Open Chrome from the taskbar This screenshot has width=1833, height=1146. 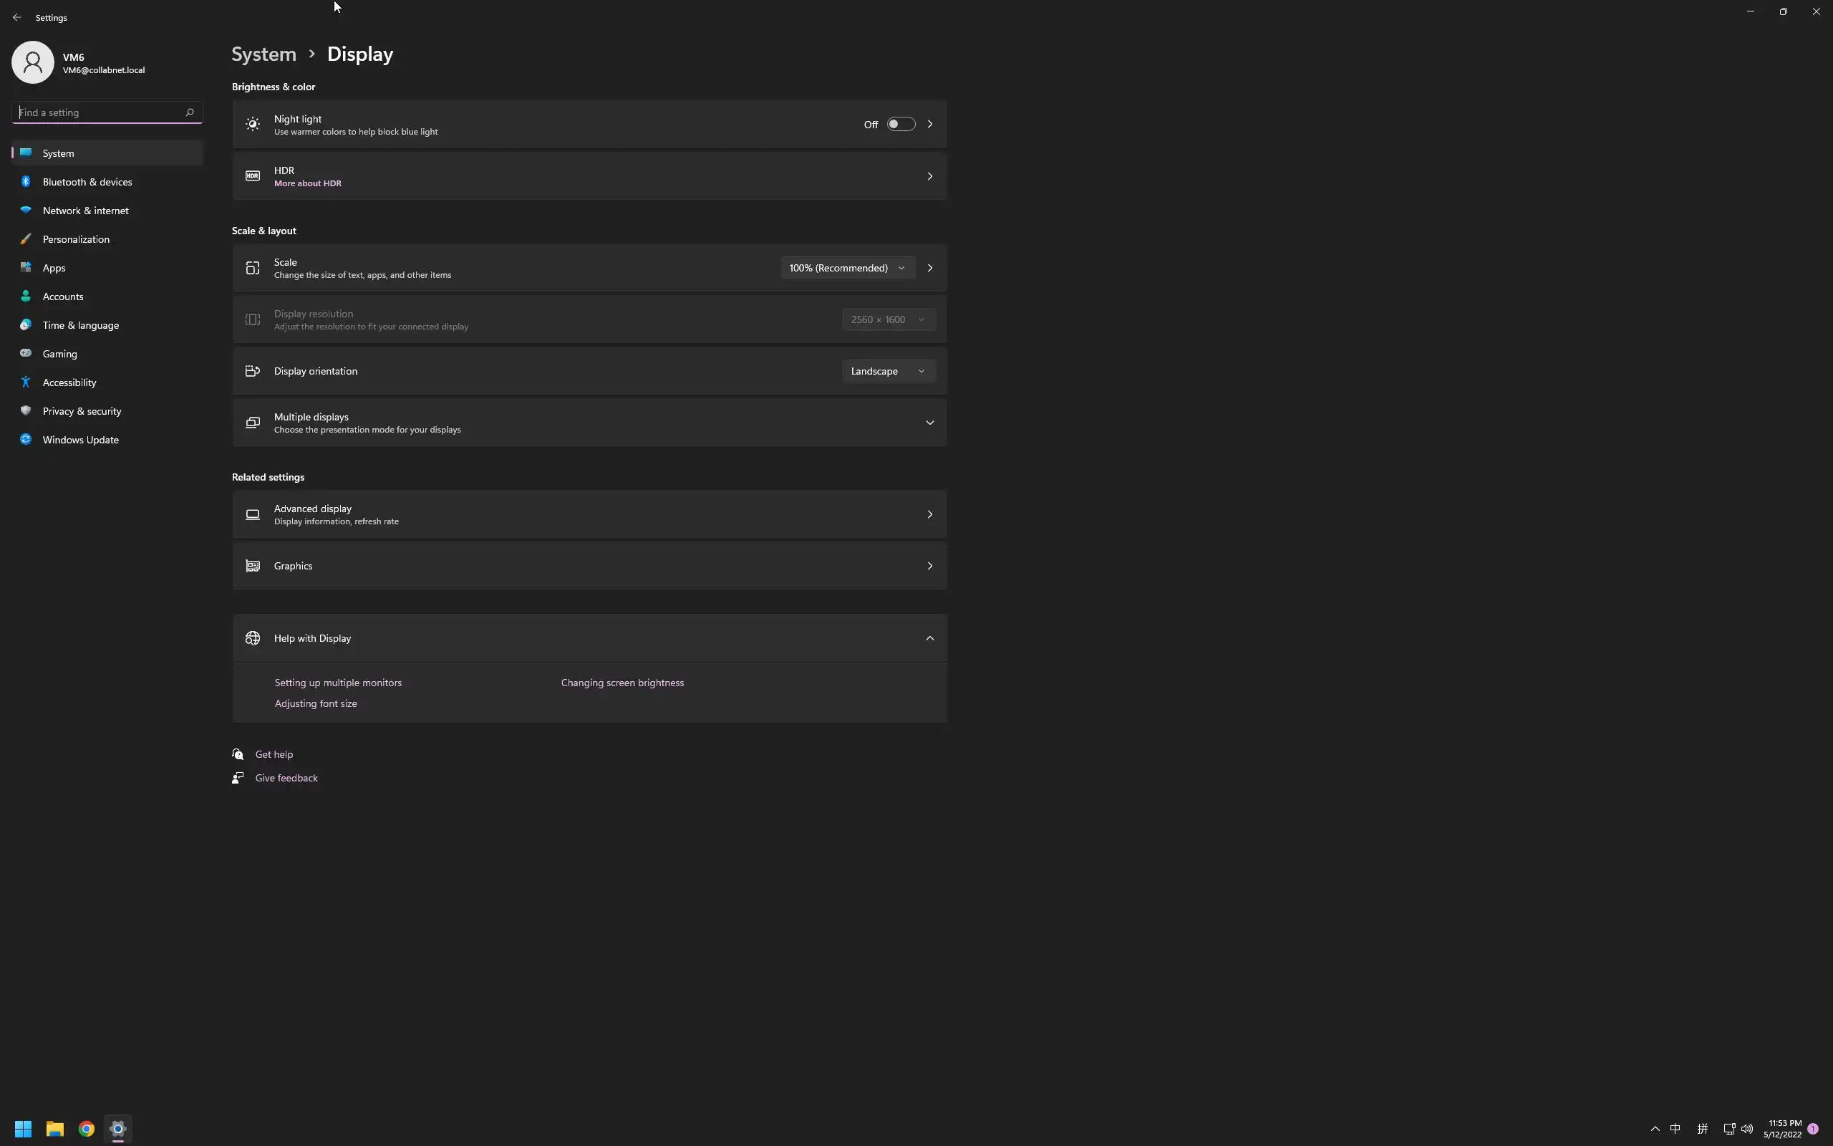pyautogui.click(x=87, y=1129)
